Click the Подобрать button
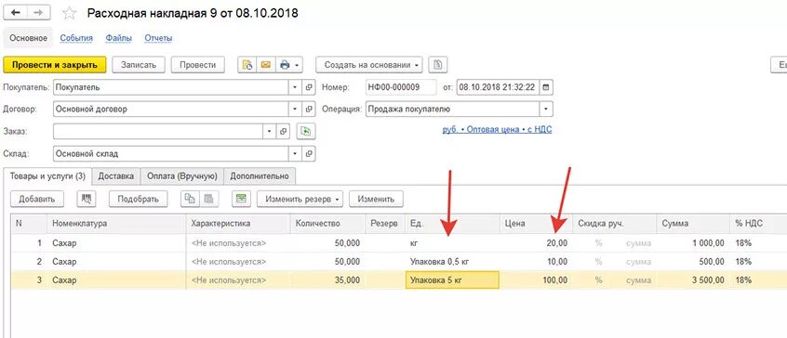The width and height of the screenshot is (787, 338). (138, 199)
